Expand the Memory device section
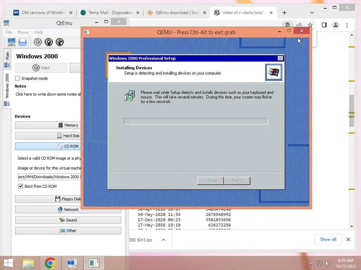Screen dimensions: 361x270 tap(48, 125)
